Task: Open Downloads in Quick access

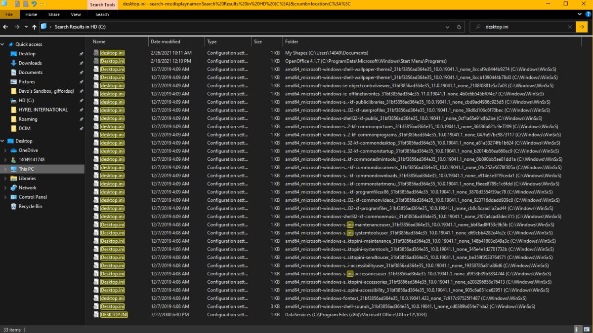Action: pos(30,63)
